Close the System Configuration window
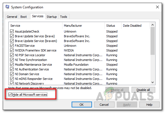The height and width of the screenshot is (113, 165). [157, 7]
